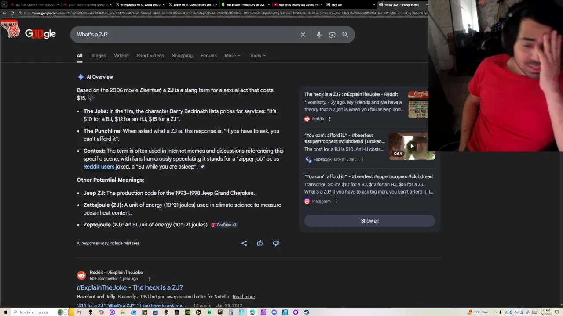This screenshot has width=563, height=316.
Task: Start voice search with the microphone icon
Action: (319, 35)
